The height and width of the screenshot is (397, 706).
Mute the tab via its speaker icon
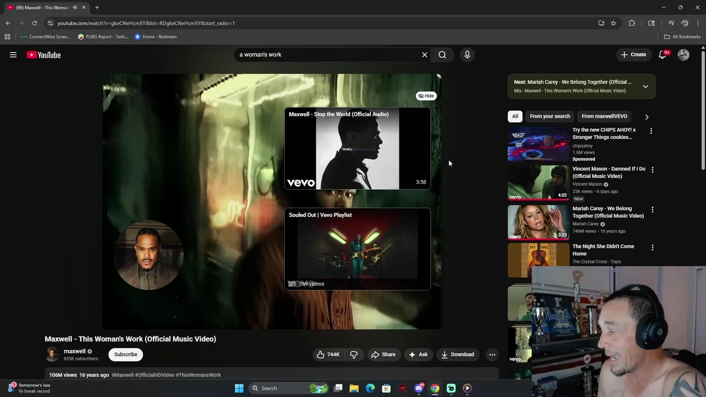coord(75,8)
